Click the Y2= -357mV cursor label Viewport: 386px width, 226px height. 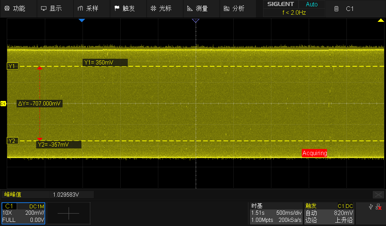[x=59, y=145]
